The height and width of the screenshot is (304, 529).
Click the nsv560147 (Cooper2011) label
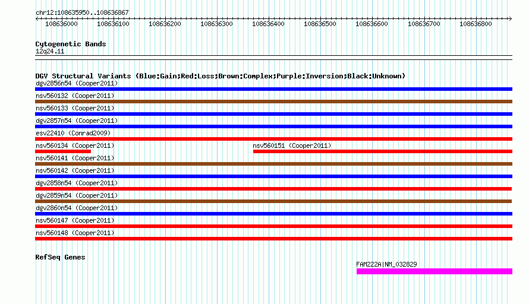pos(75,220)
